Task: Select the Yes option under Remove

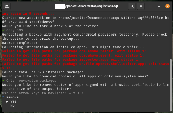Action: 13,101
